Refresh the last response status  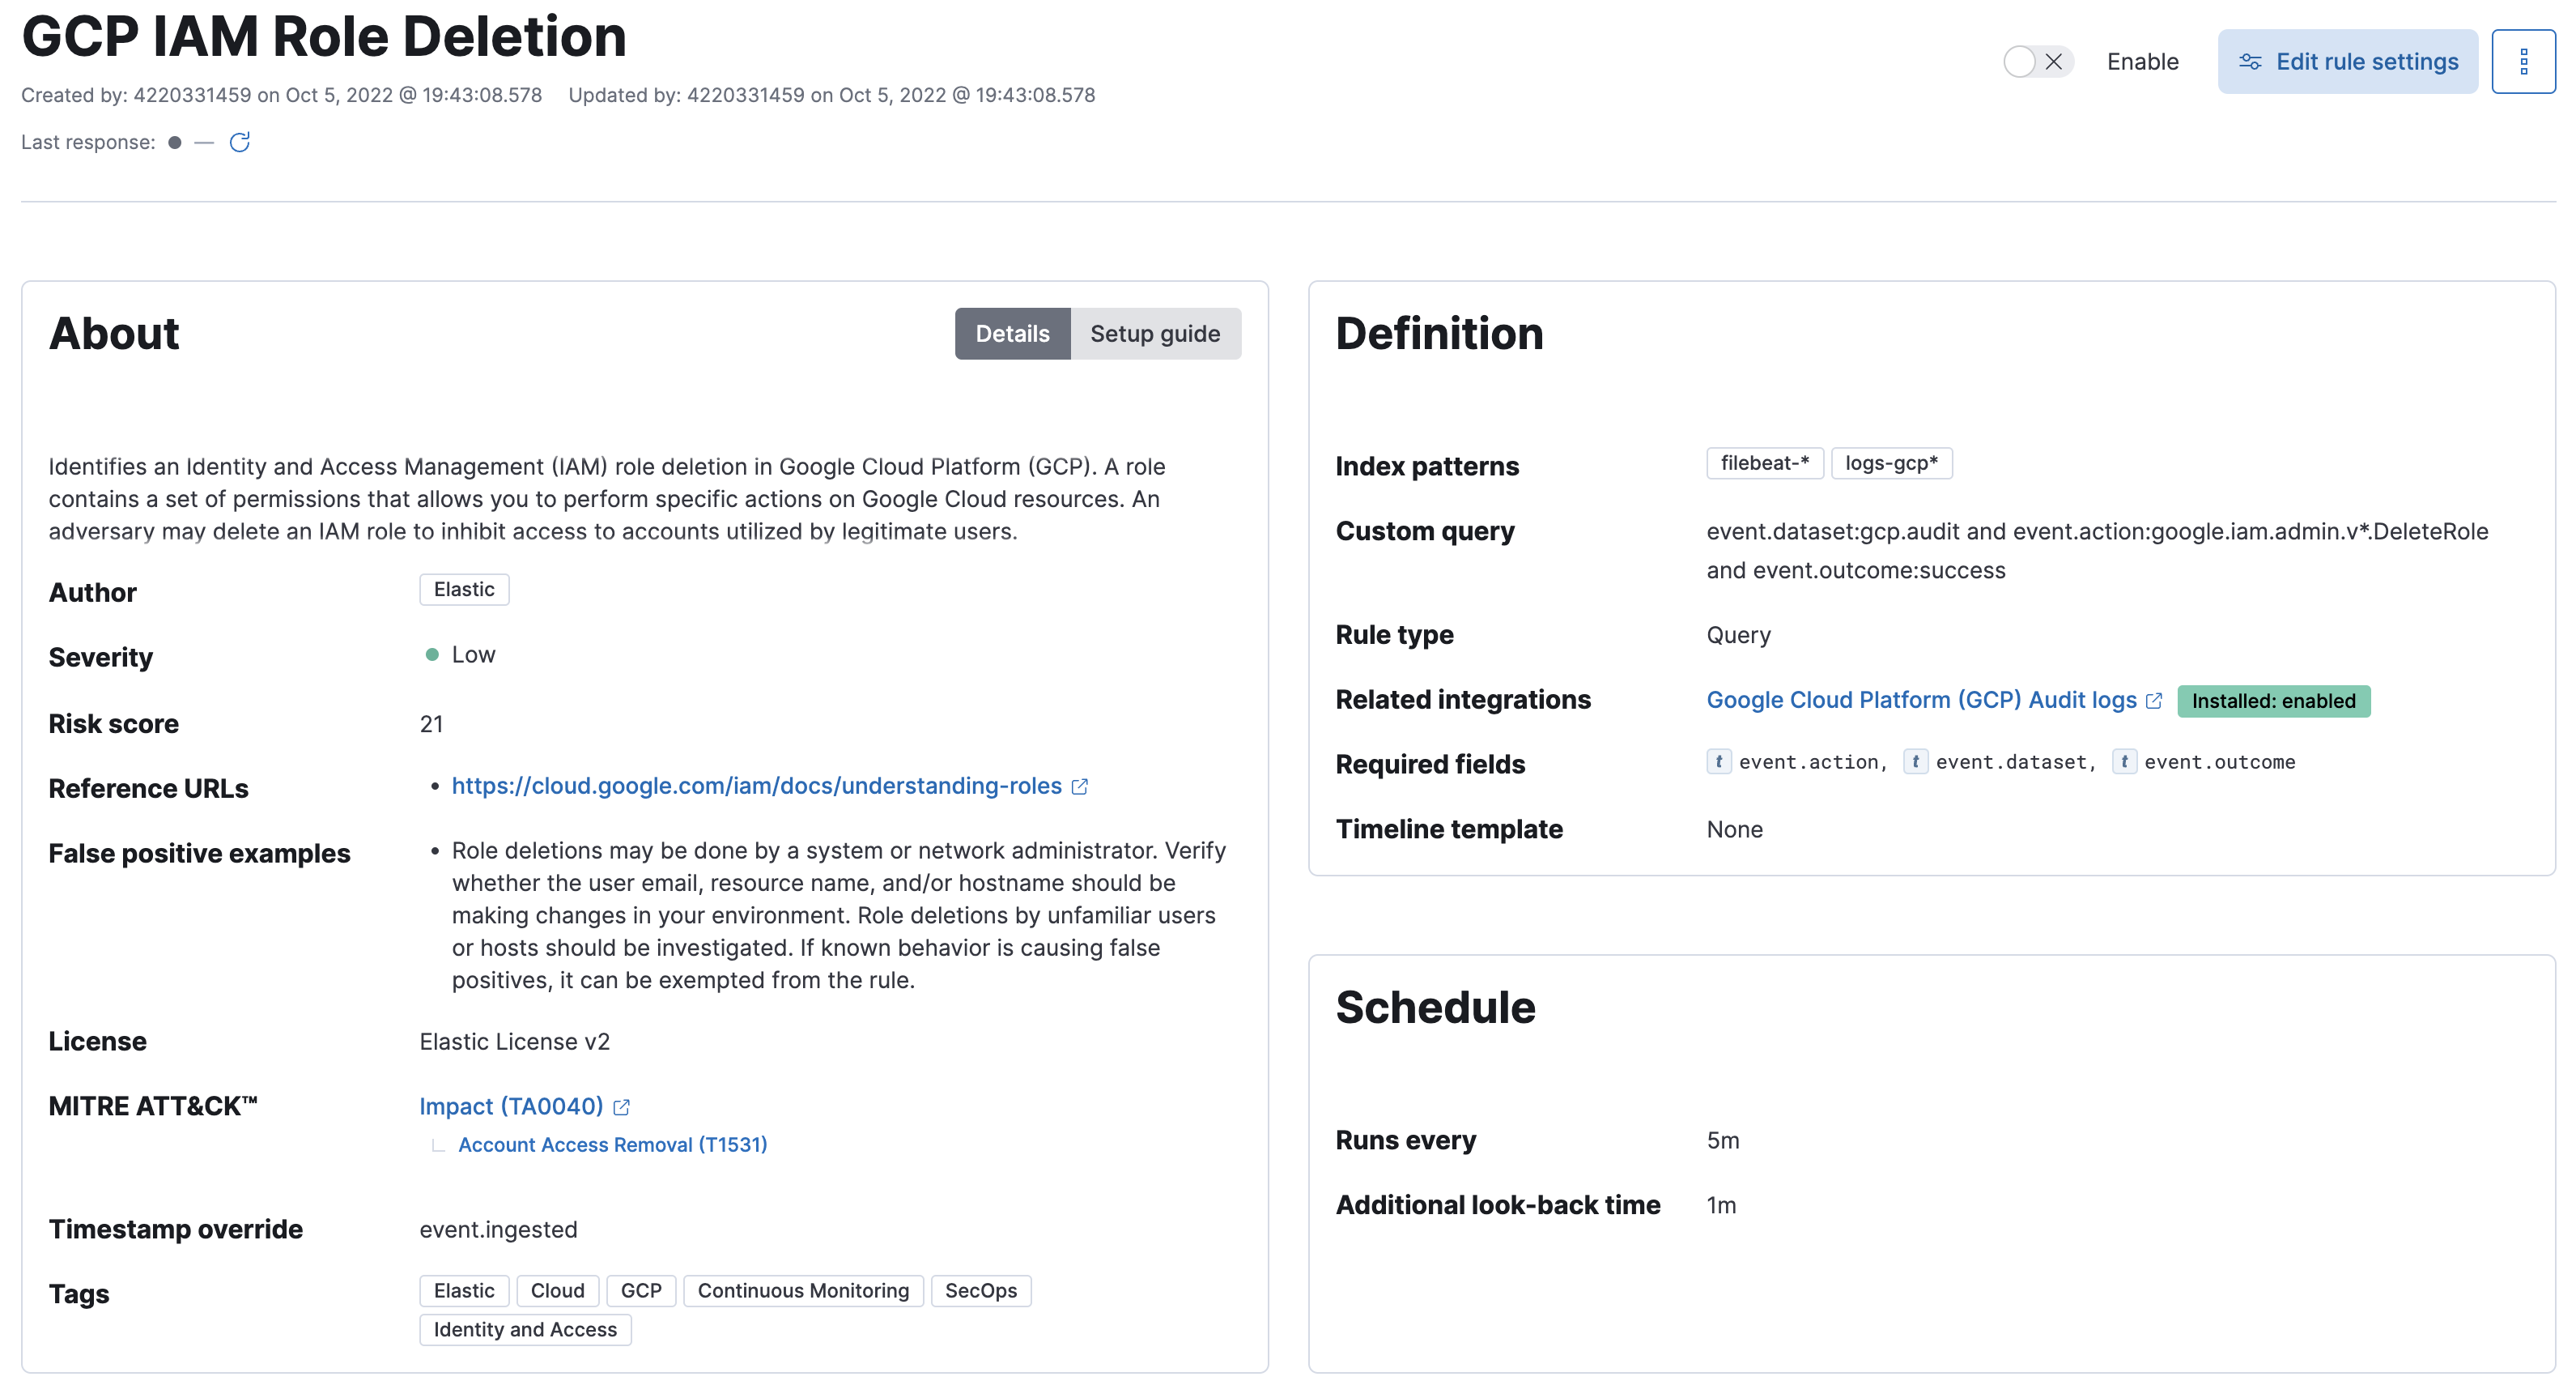click(240, 142)
